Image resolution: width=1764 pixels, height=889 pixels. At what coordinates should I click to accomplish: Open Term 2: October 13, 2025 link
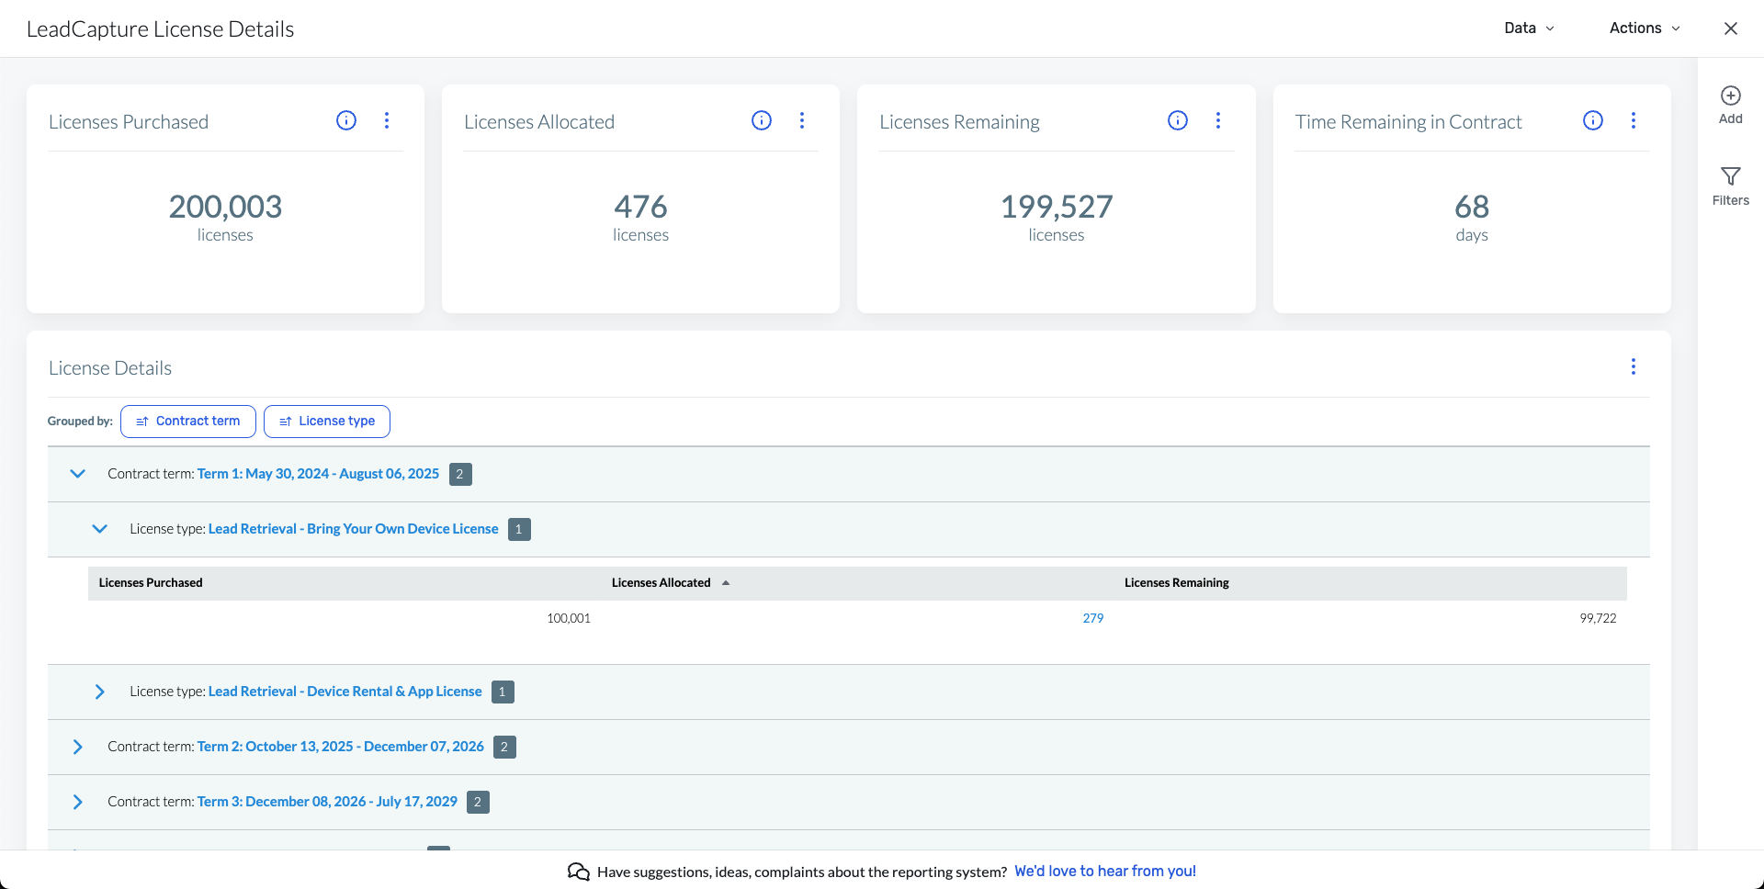click(x=341, y=747)
